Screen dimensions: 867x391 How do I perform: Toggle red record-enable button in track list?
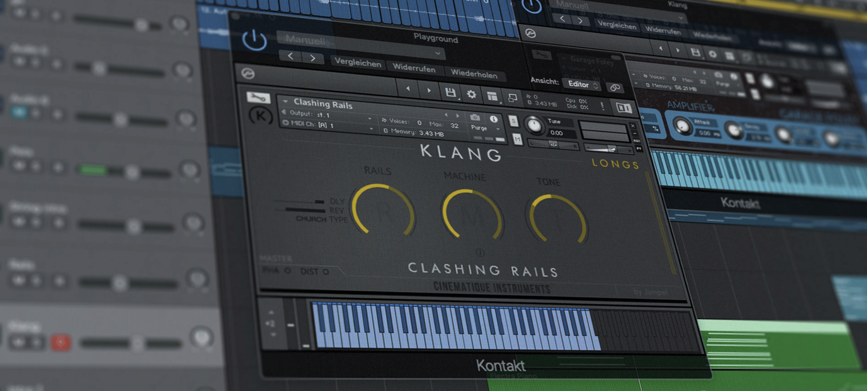(61, 342)
